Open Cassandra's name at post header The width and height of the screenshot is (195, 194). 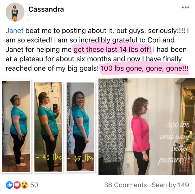(x=46, y=9)
